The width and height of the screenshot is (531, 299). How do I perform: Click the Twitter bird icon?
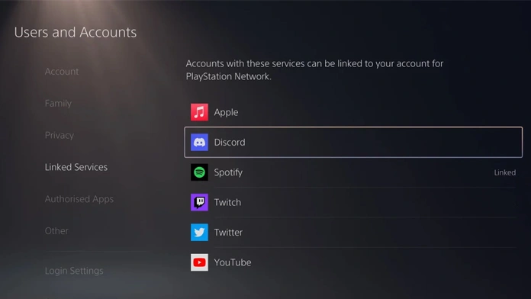click(x=199, y=233)
